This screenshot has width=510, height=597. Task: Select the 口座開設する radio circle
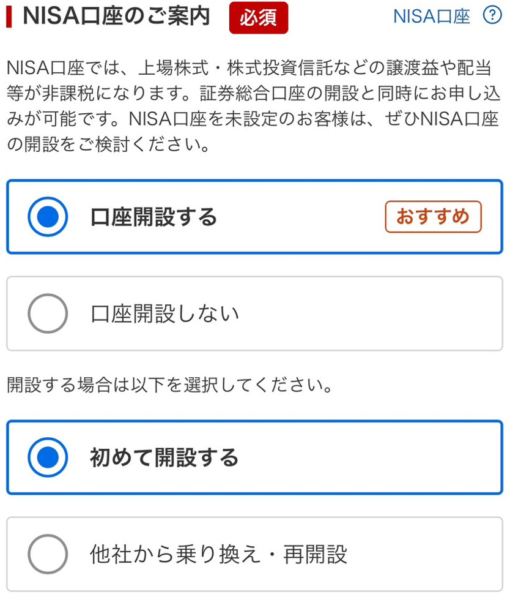pyautogui.click(x=48, y=217)
